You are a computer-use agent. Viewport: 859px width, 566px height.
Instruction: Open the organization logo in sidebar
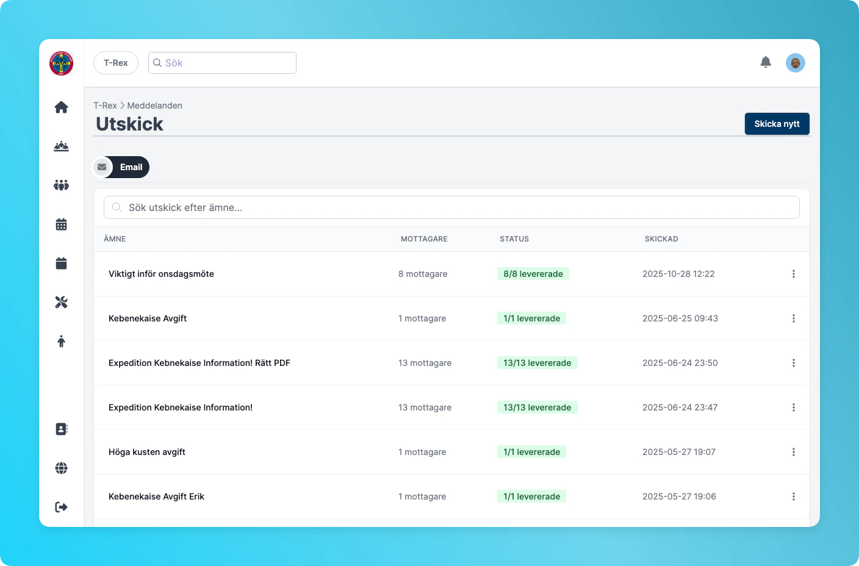[62, 63]
